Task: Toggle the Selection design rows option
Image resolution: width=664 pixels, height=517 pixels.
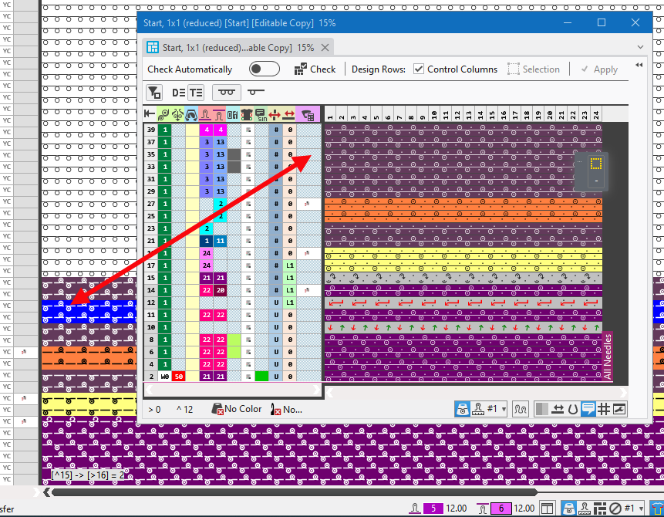Action: coord(533,69)
